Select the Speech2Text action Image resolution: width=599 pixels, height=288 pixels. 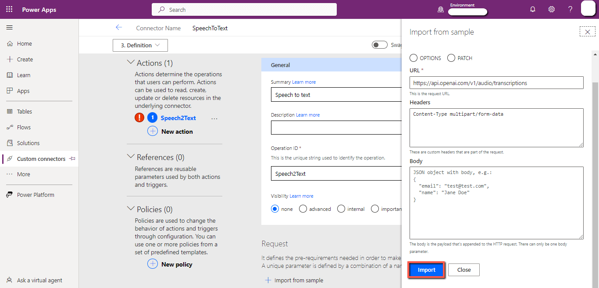pyautogui.click(x=178, y=118)
